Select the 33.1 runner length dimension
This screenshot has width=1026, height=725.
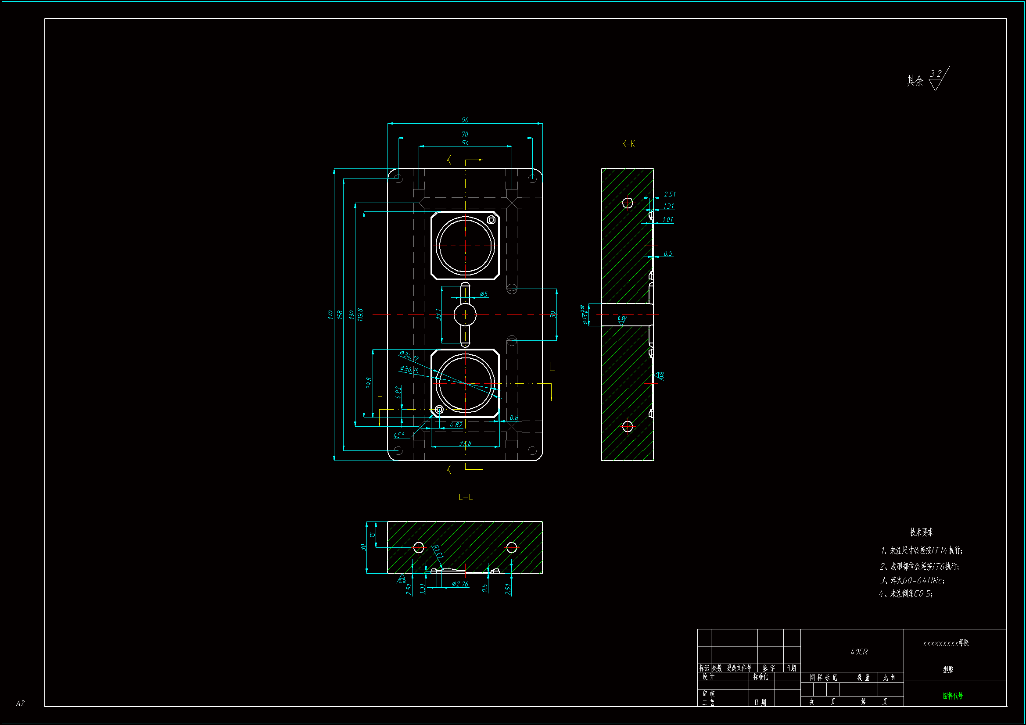click(x=438, y=314)
